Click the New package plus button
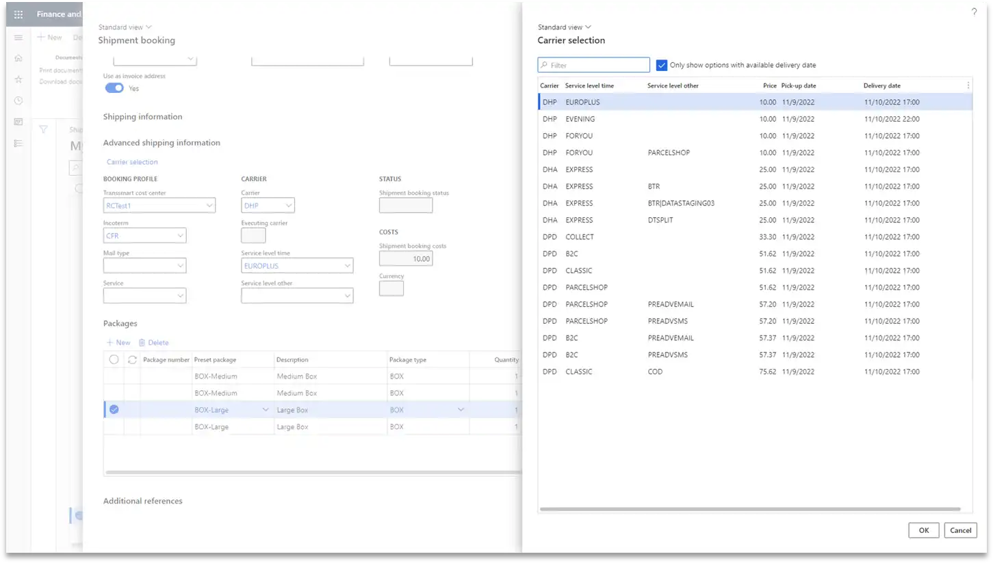The width and height of the screenshot is (993, 563). 118,342
